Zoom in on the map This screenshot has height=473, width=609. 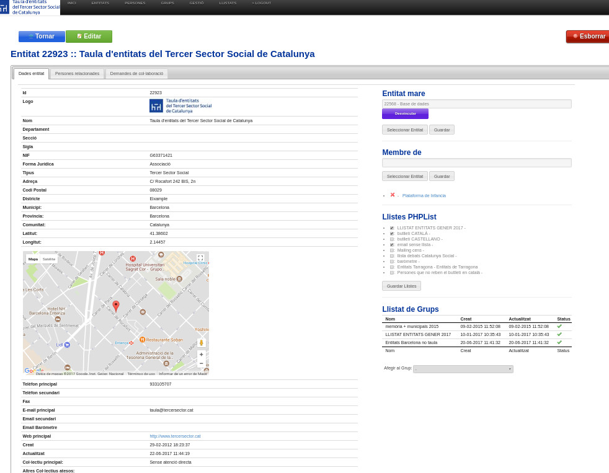[201, 355]
